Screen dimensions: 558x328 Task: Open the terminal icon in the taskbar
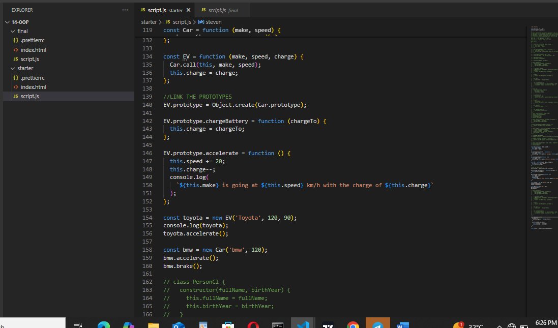(278, 324)
